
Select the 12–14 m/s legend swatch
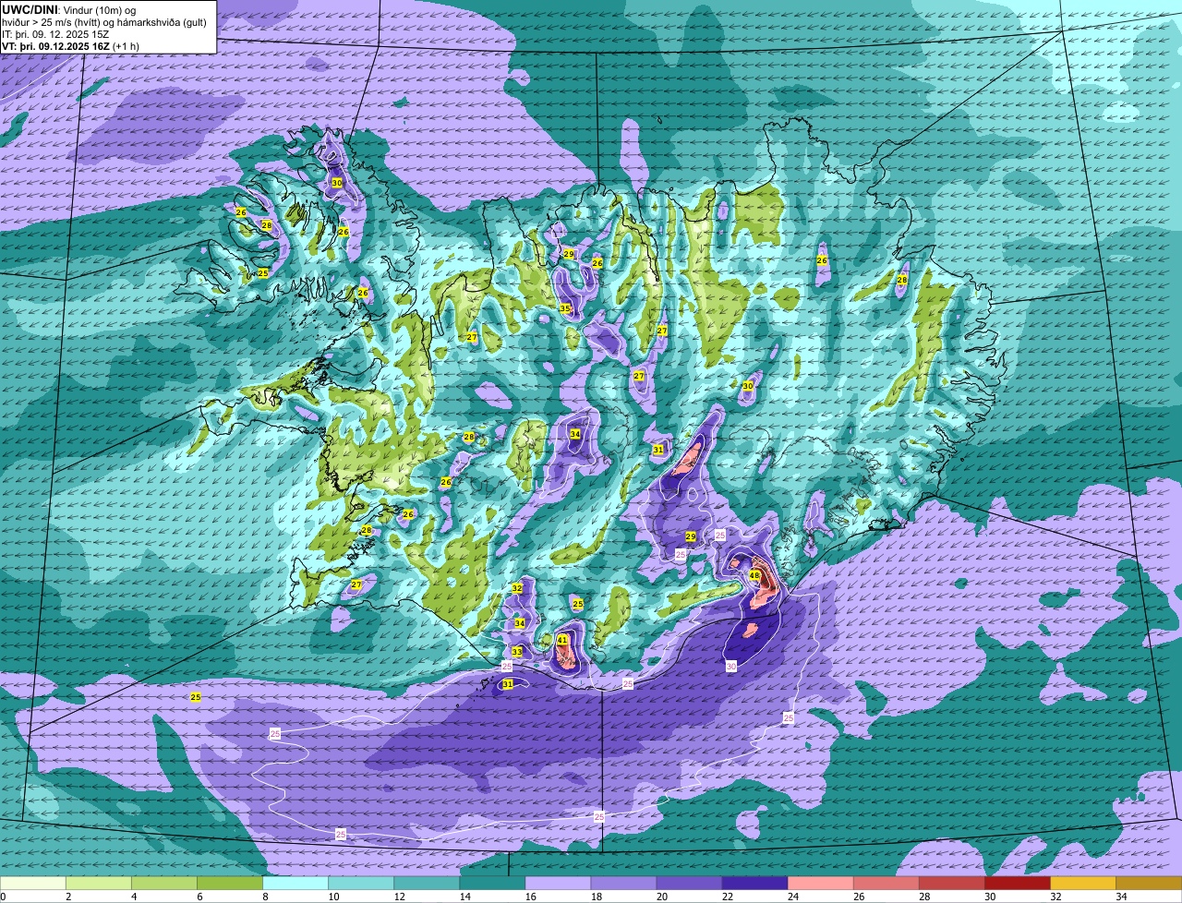click(x=427, y=884)
